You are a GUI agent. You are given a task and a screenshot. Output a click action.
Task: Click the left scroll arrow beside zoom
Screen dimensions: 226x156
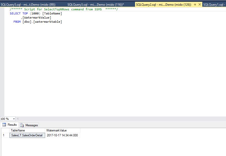(18, 119)
